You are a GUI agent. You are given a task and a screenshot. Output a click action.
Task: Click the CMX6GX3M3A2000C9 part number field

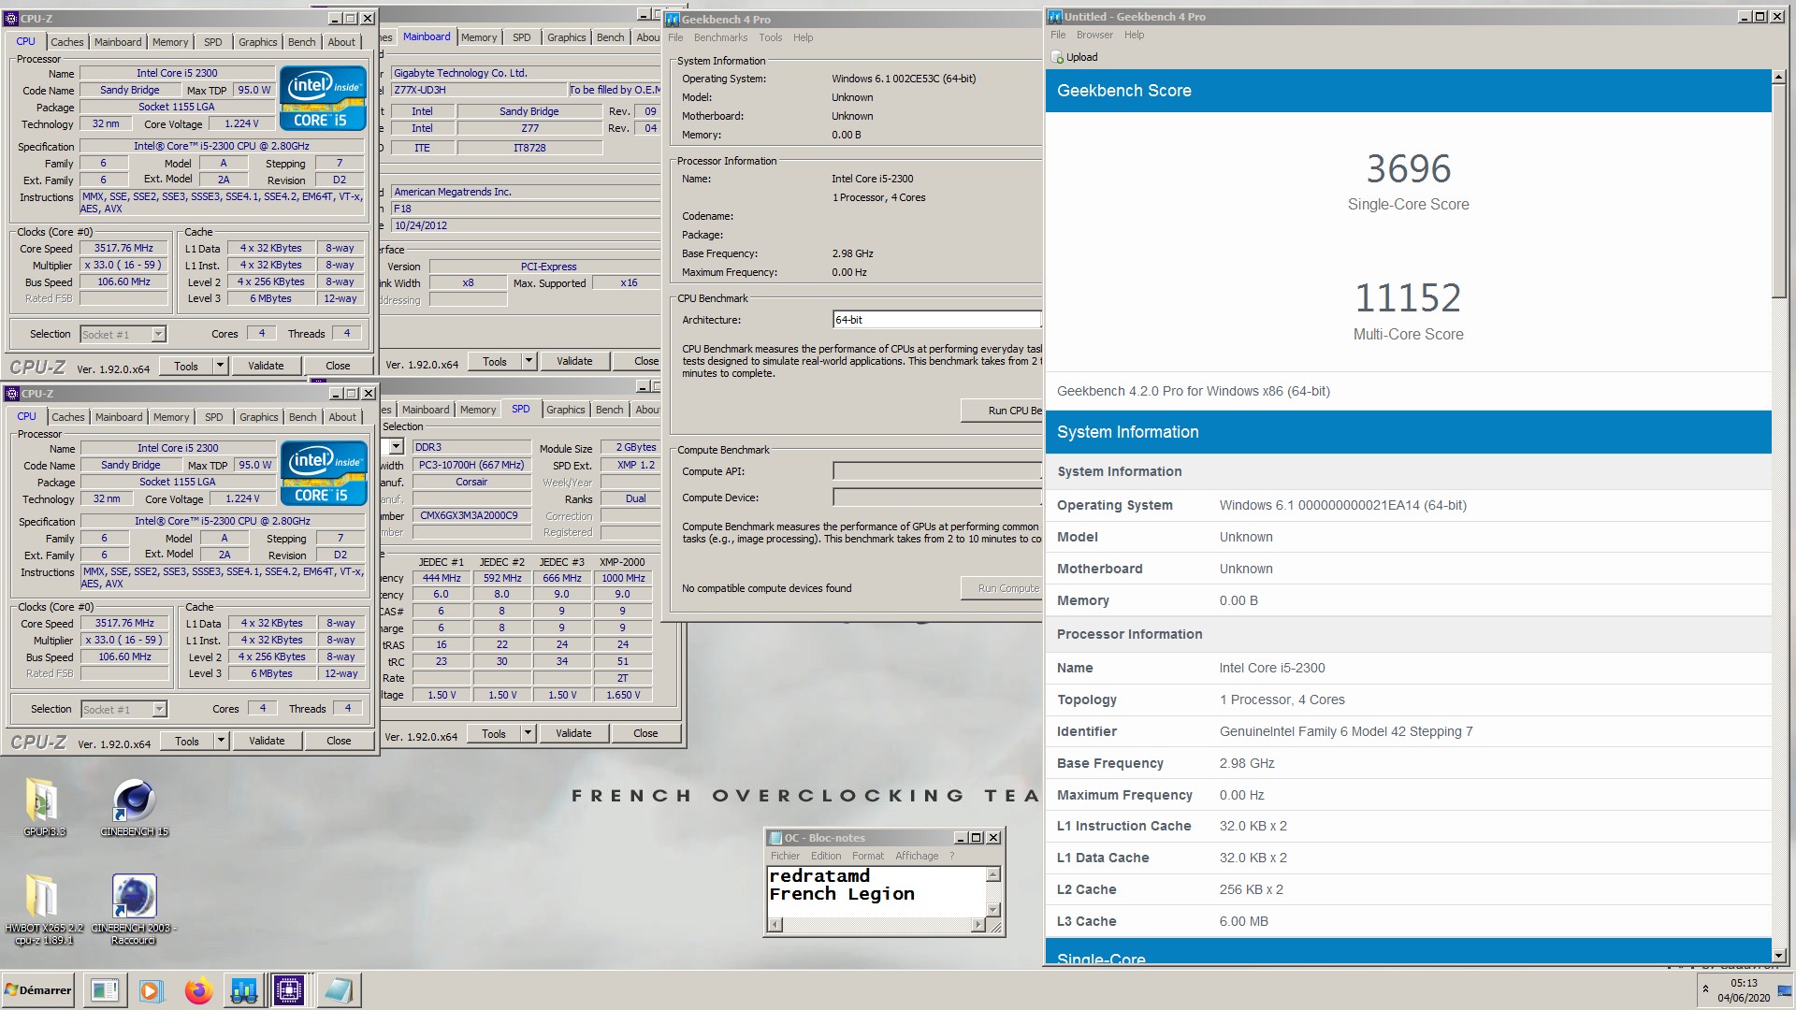(471, 515)
